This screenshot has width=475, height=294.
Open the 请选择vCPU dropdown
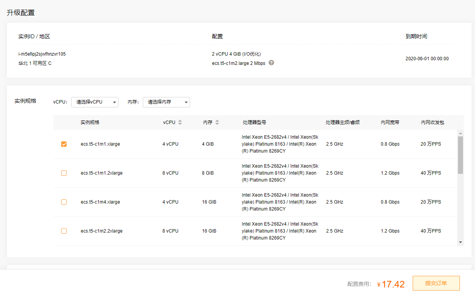point(95,102)
